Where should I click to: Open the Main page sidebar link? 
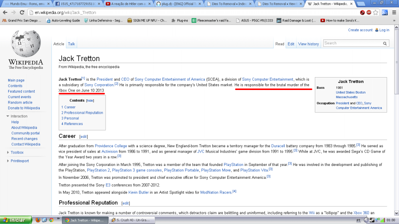coord(16,80)
